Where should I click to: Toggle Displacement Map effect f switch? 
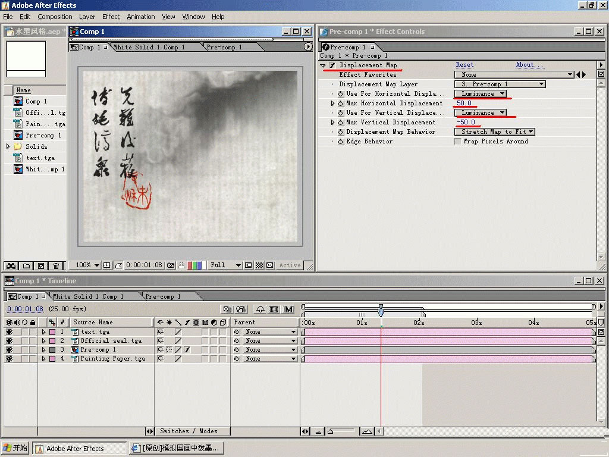pos(332,65)
